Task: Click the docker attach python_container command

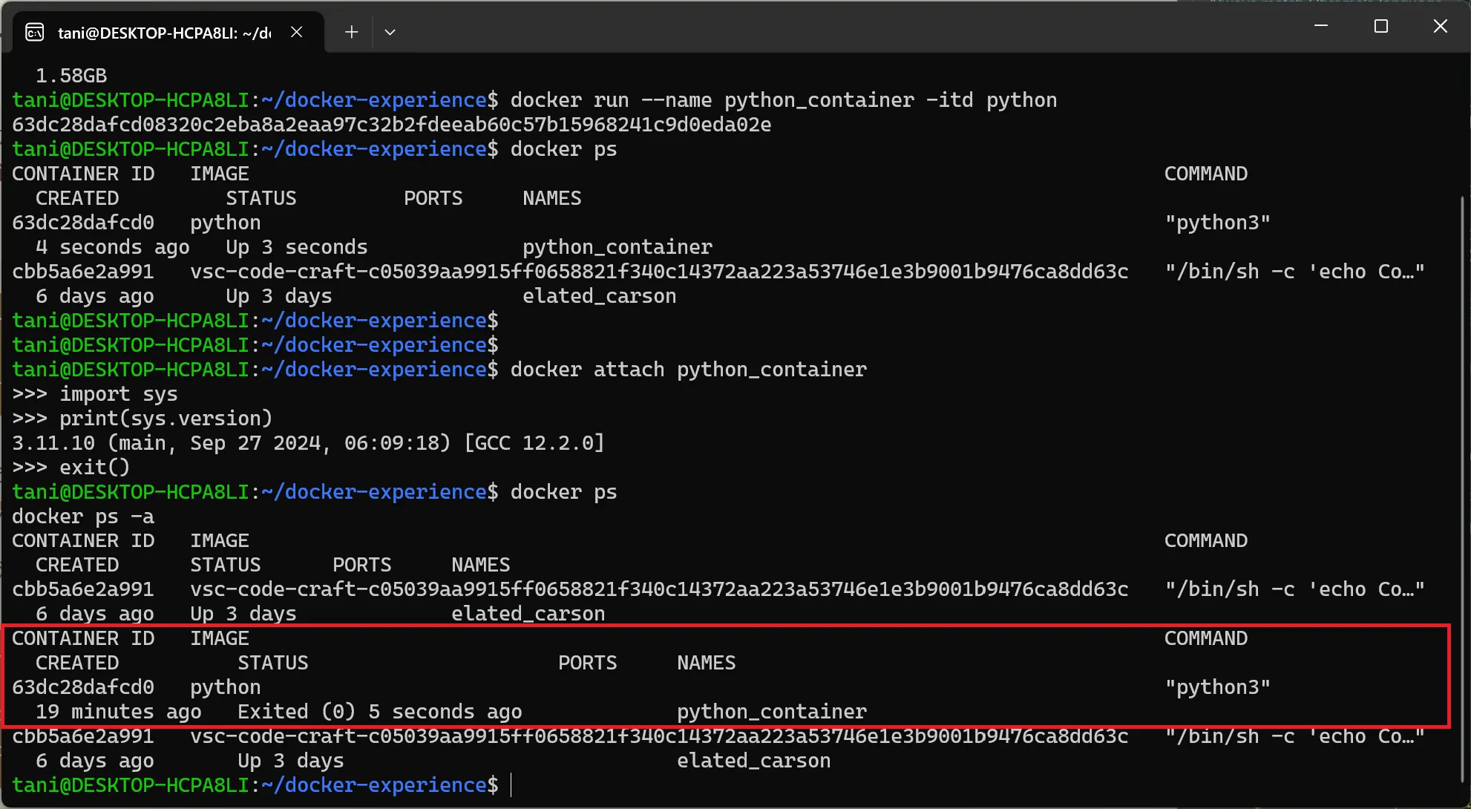Action: pos(687,369)
